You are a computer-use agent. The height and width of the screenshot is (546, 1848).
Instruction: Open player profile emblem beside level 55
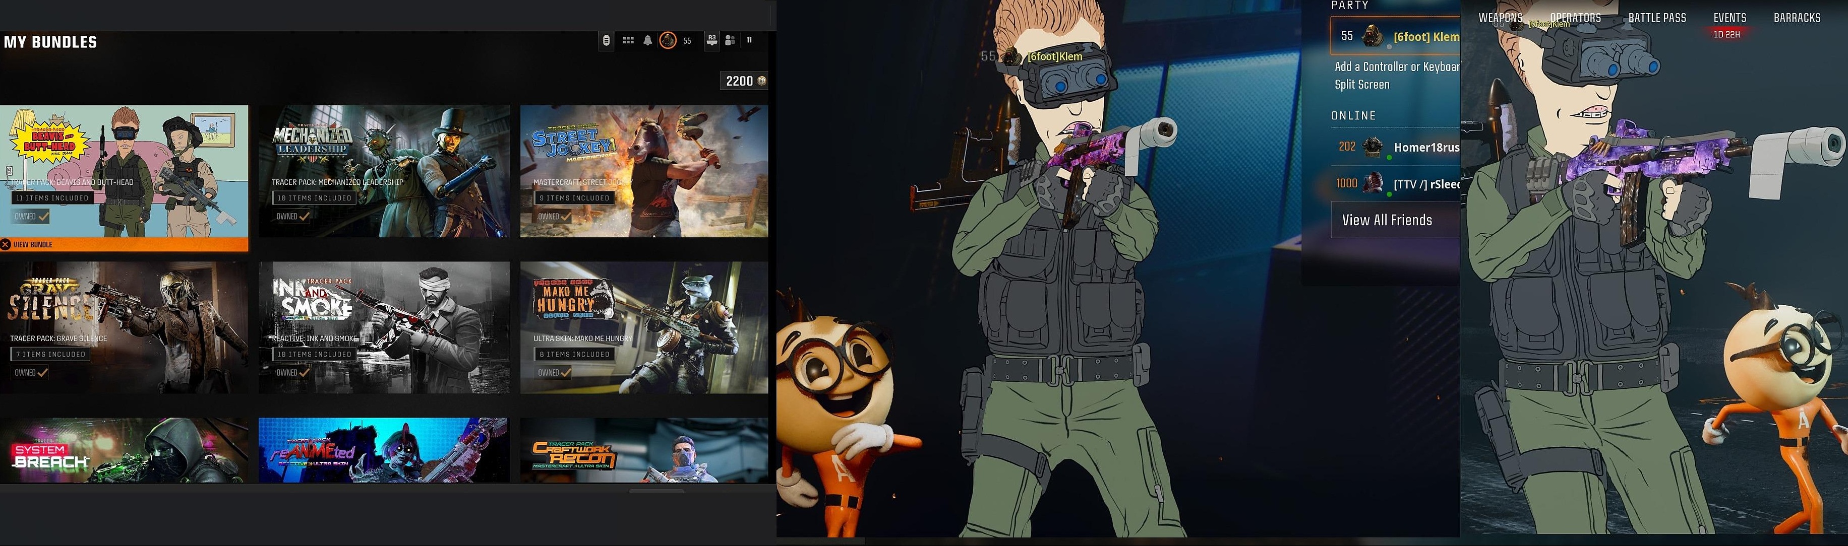(668, 41)
